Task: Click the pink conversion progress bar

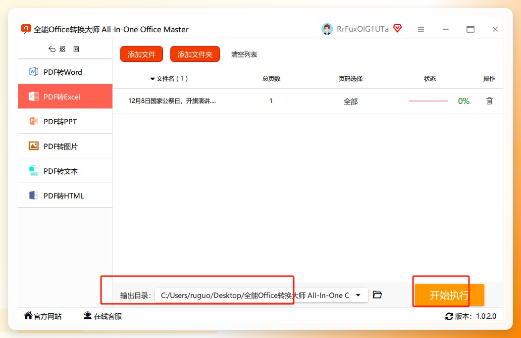Action: pos(428,101)
